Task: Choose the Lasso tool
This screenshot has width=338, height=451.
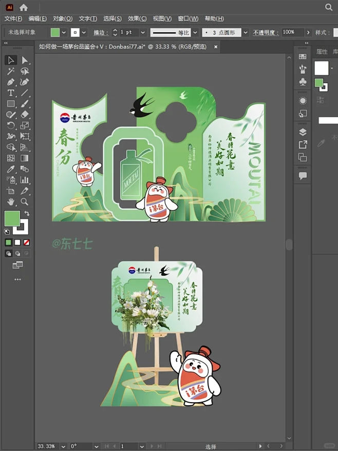Action: click(x=25, y=71)
